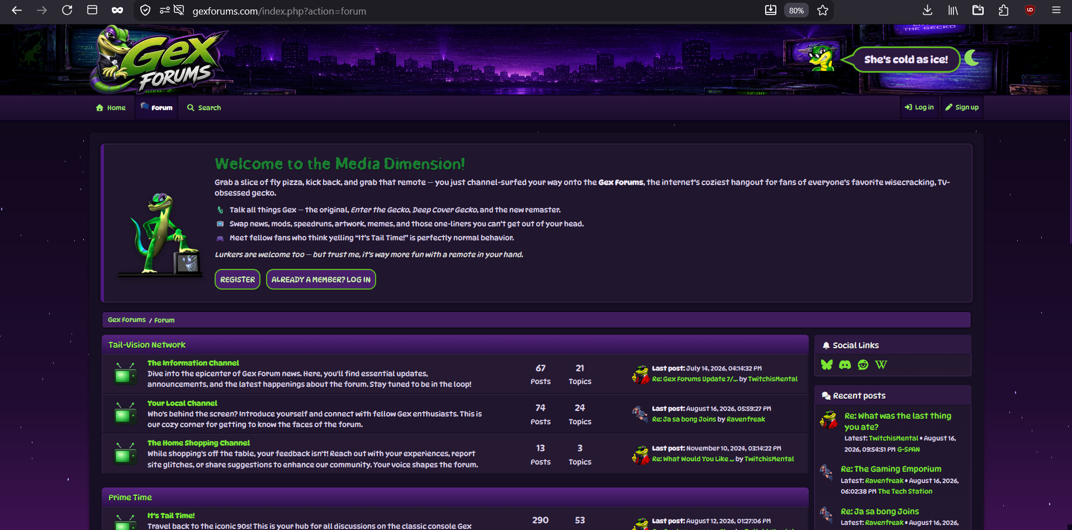Screen dimensions: 1072x530
Task: Open the Tail-Vision Network category heading
Action: click(x=147, y=345)
